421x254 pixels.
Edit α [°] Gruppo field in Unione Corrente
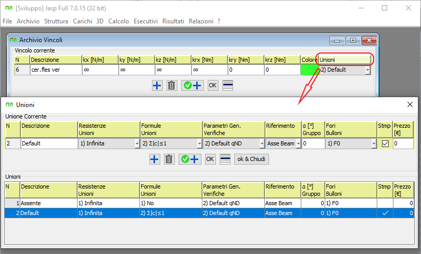click(313, 143)
